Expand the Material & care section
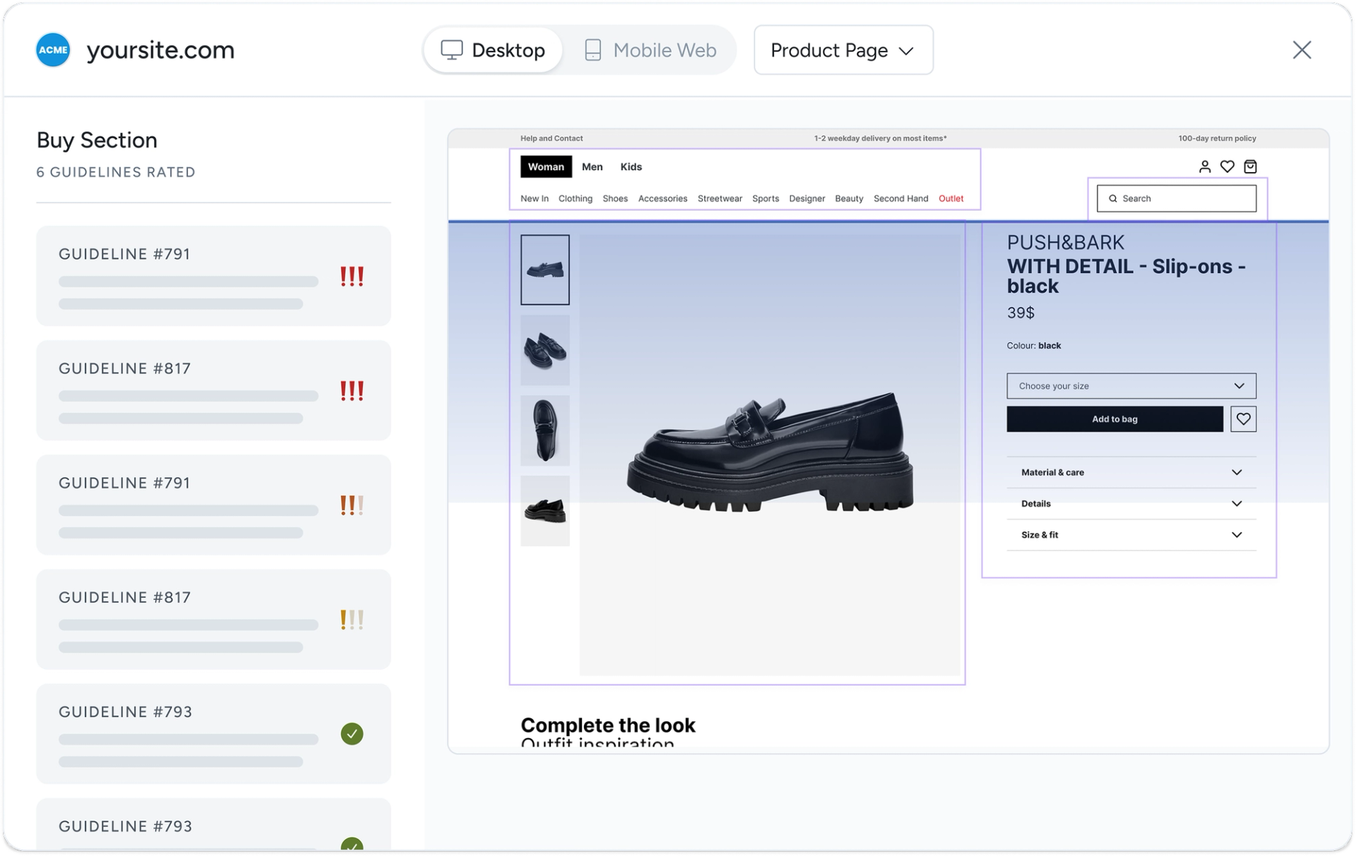This screenshot has height=856, width=1356. (1131, 472)
